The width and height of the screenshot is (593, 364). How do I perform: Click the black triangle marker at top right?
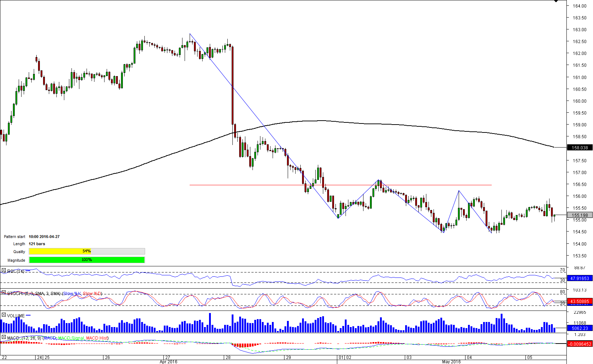(x=556, y=1)
